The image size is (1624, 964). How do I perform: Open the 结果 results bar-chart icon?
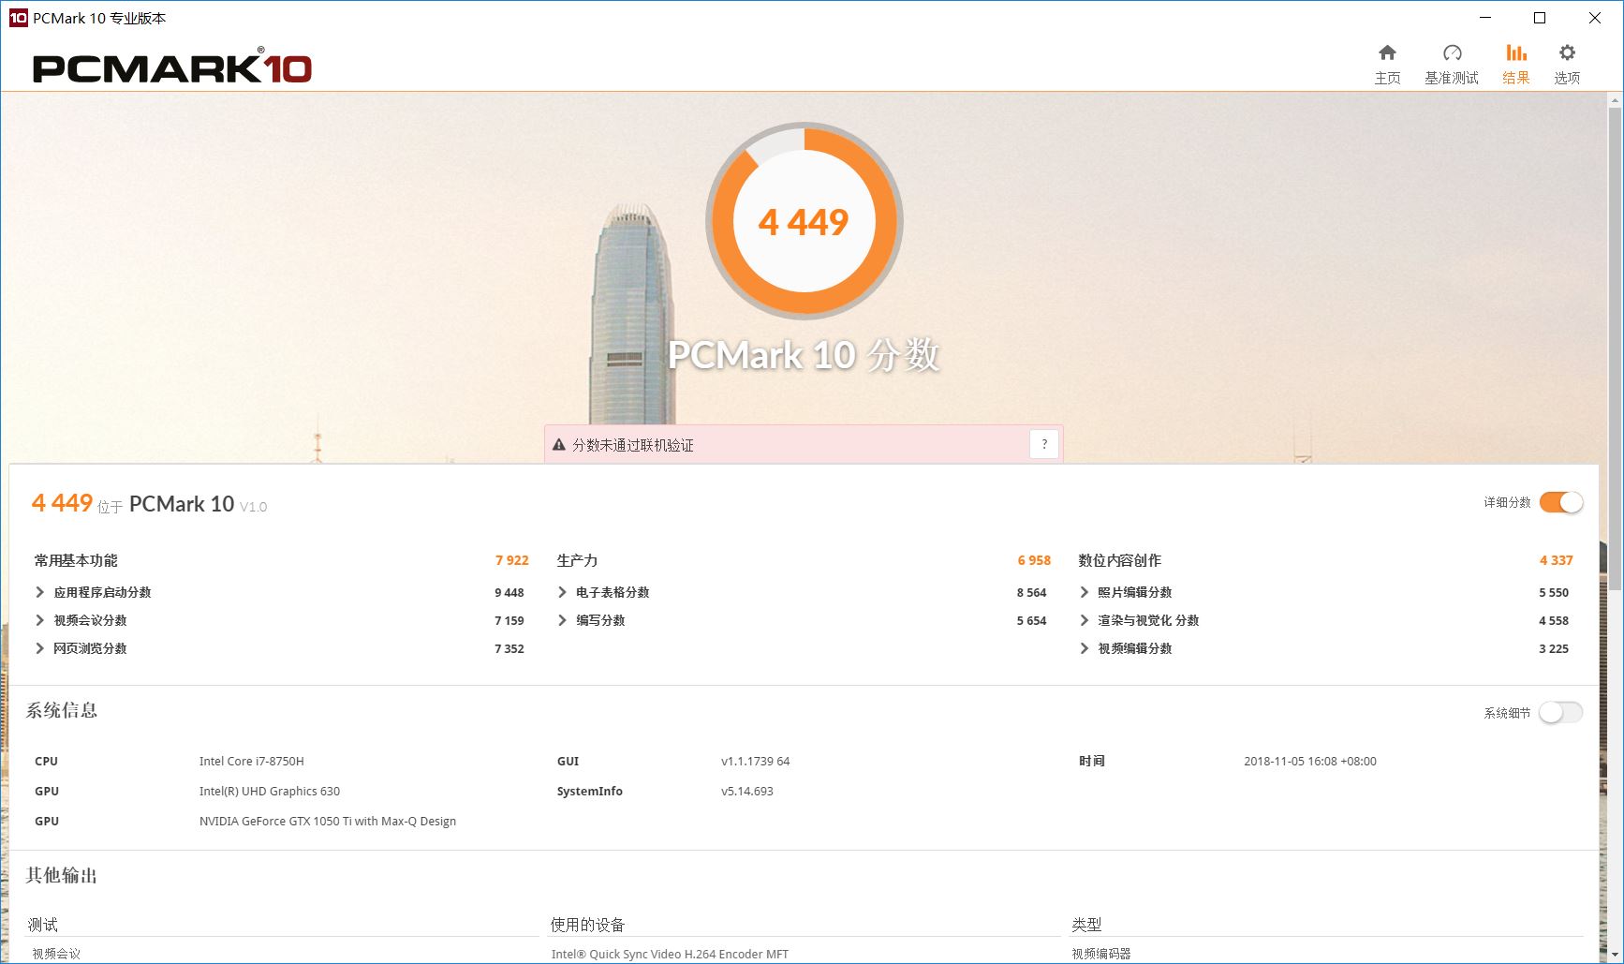(1515, 52)
